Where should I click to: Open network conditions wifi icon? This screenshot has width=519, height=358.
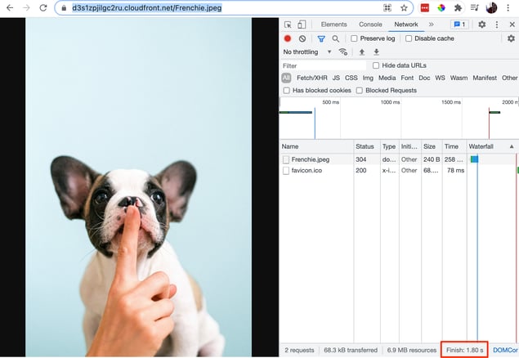click(x=343, y=52)
